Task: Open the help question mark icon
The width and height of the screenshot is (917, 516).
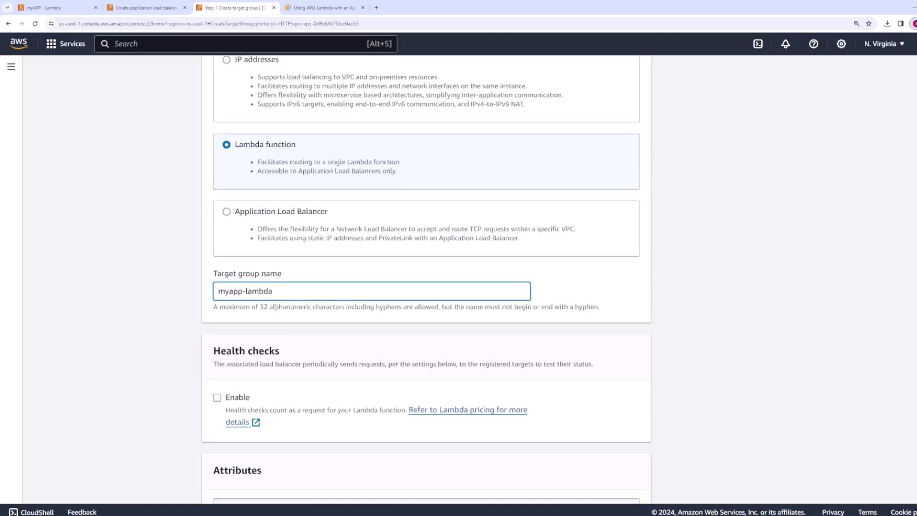Action: (x=813, y=43)
